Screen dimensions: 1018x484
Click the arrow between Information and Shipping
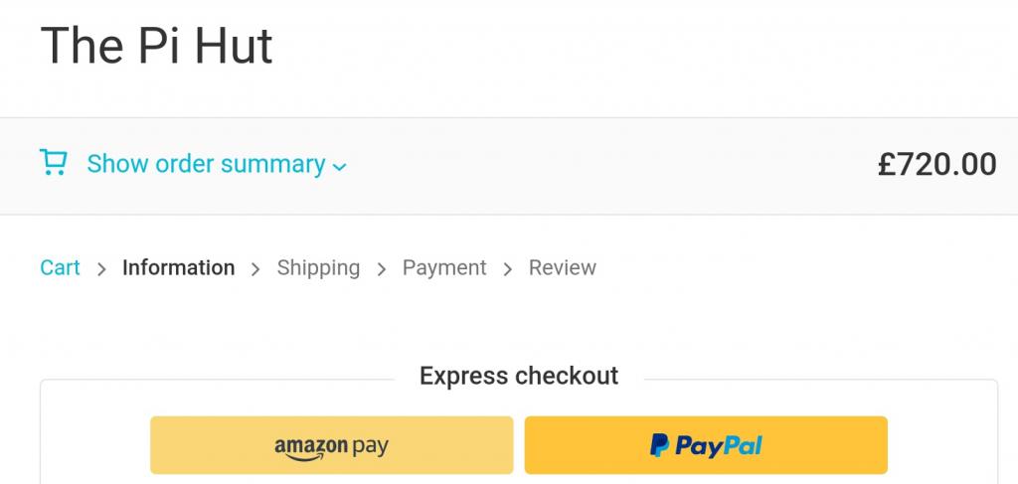[256, 268]
